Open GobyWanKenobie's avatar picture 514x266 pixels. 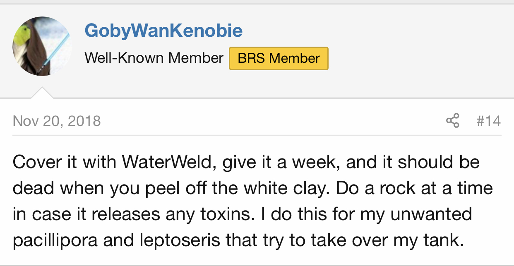pyautogui.click(x=42, y=46)
